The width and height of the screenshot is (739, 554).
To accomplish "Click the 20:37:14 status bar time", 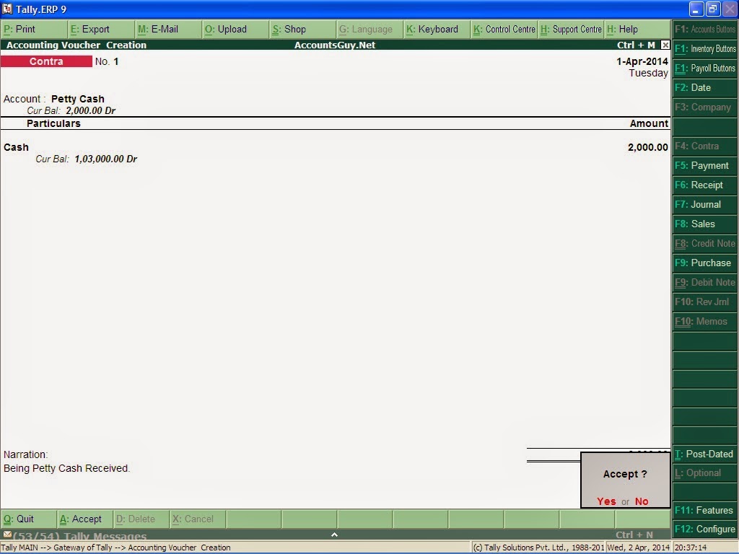I will coord(691,548).
